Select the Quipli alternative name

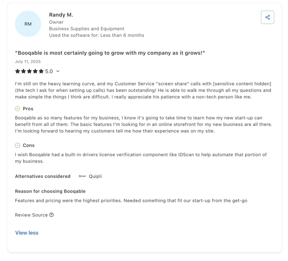(x=95, y=176)
